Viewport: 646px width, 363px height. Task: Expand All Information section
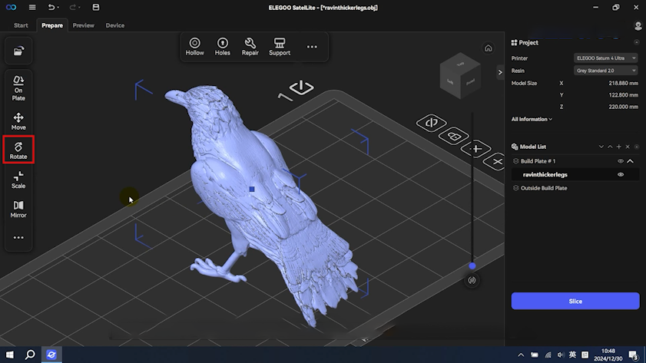tap(532, 119)
